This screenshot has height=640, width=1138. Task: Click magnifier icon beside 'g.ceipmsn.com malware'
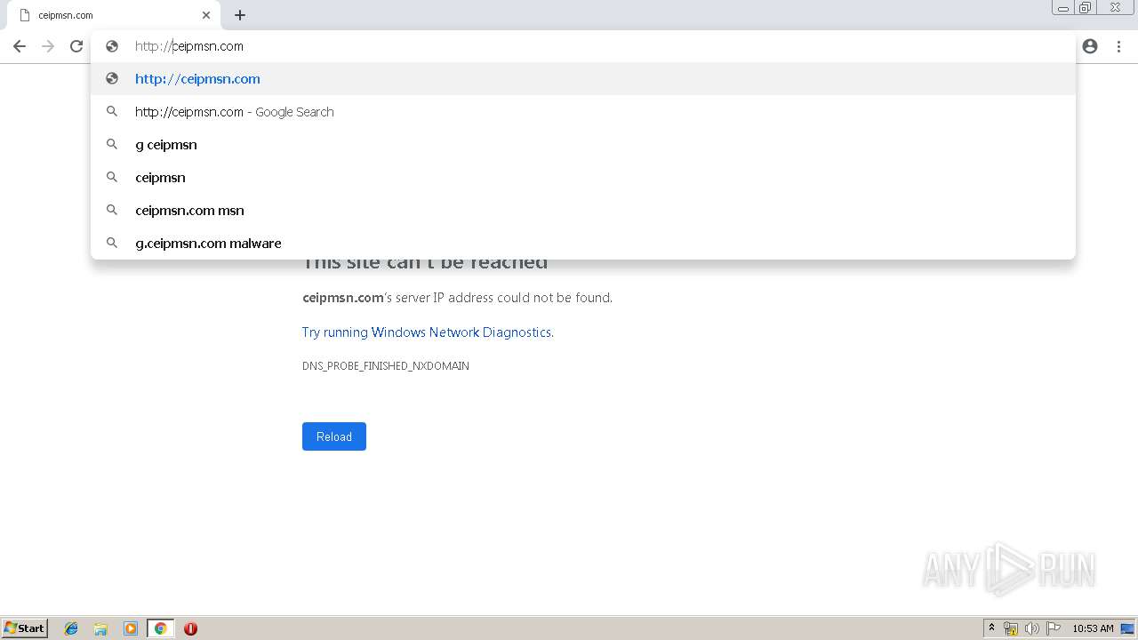pos(112,243)
